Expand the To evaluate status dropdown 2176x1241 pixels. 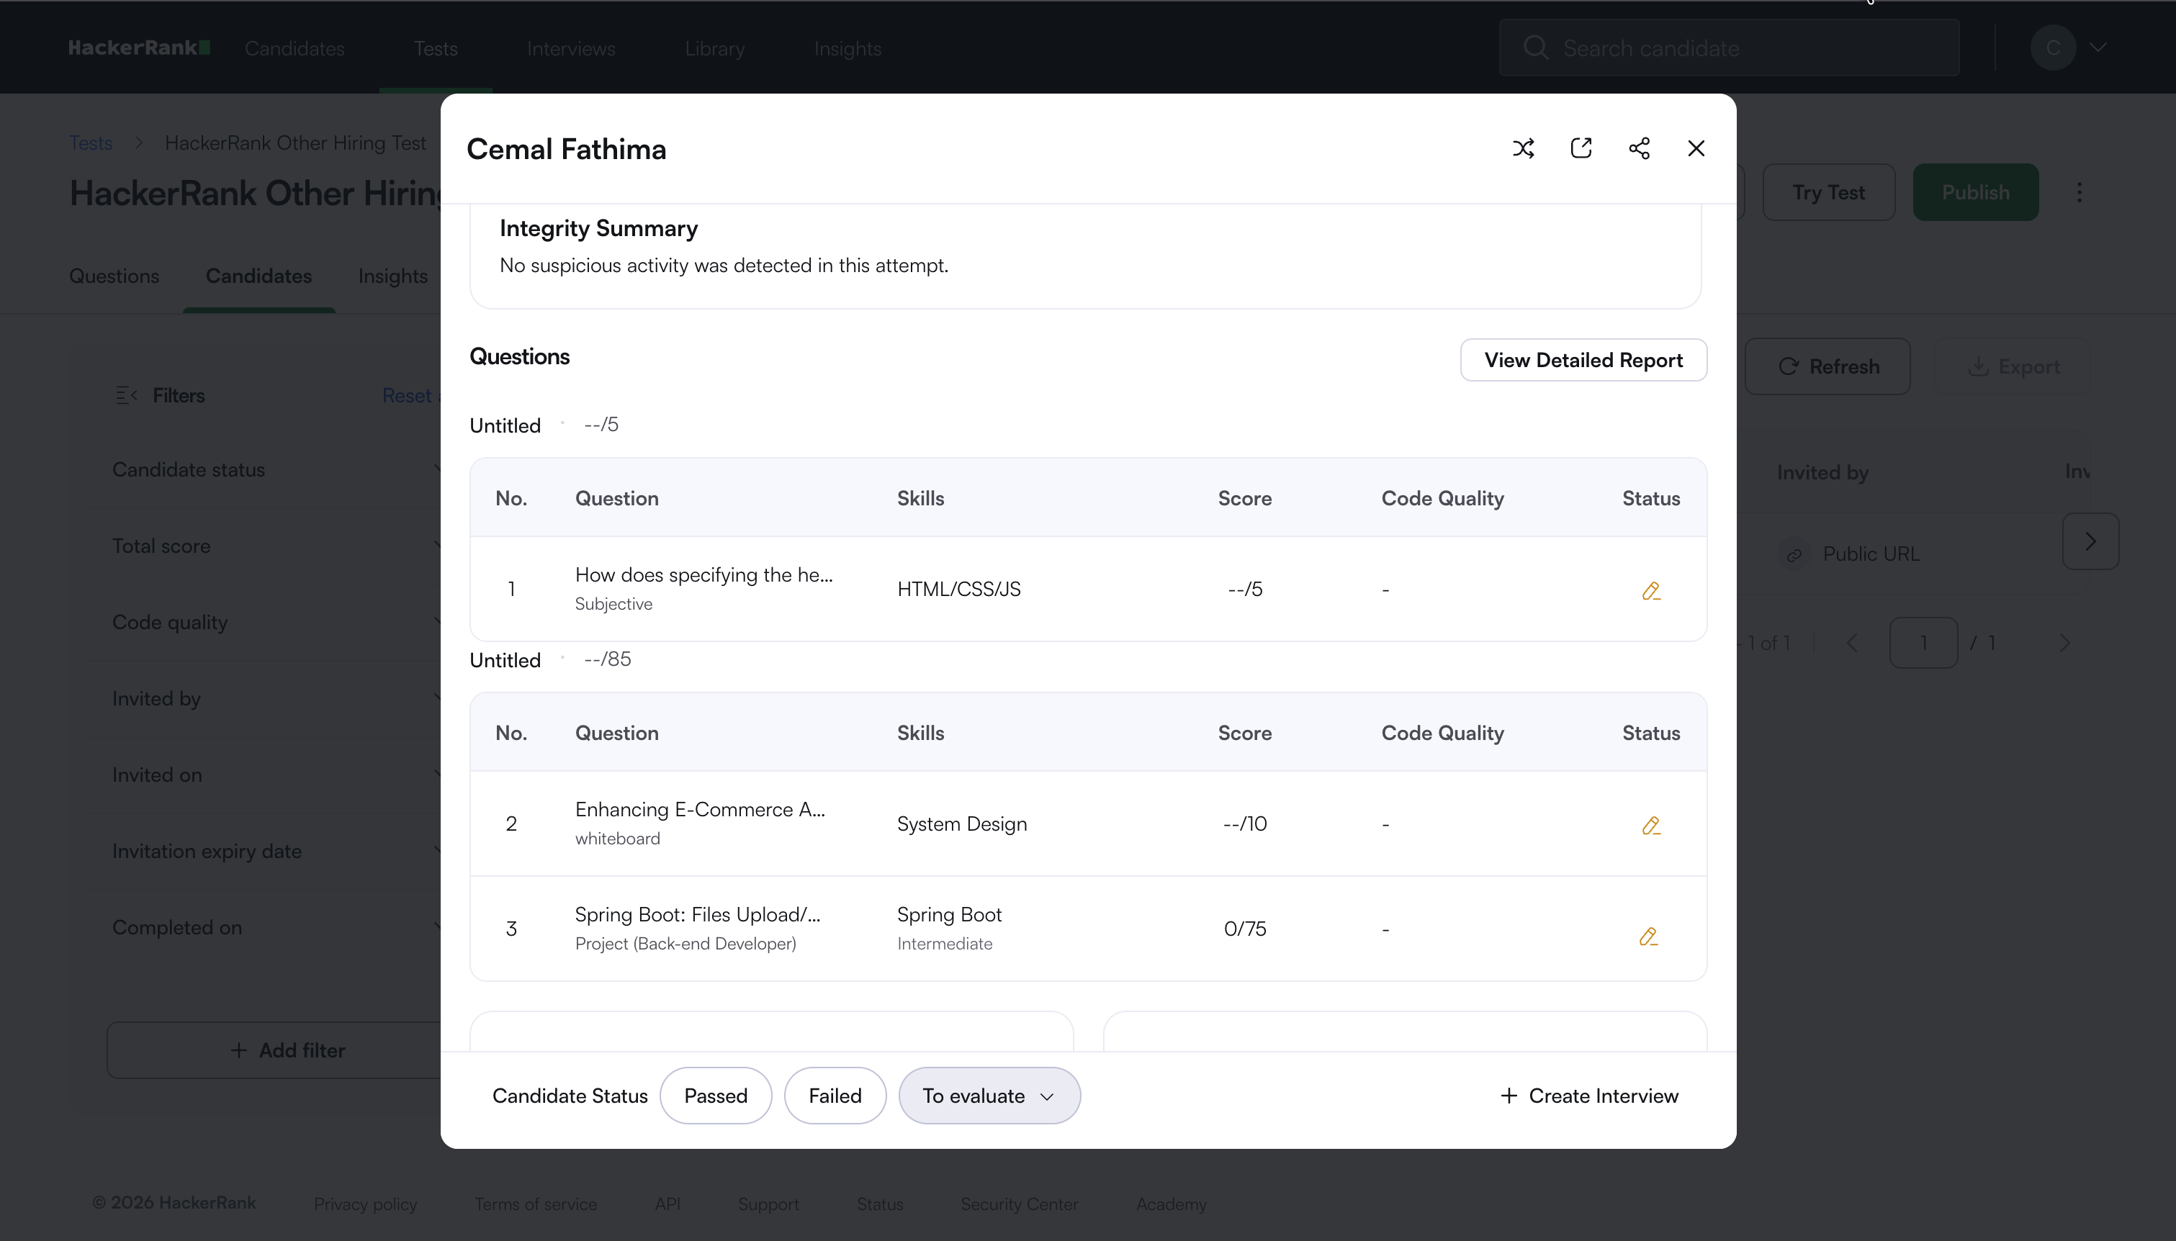pyautogui.click(x=989, y=1096)
